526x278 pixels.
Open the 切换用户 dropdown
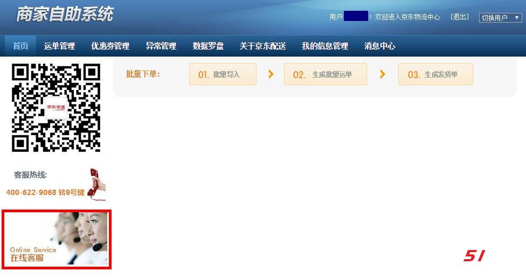[x=500, y=18]
